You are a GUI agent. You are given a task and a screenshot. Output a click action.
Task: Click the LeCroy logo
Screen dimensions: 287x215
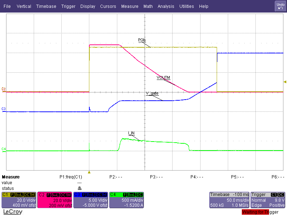(x=13, y=212)
